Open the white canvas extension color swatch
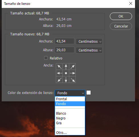The image size is (139, 137). [x=89, y=93]
